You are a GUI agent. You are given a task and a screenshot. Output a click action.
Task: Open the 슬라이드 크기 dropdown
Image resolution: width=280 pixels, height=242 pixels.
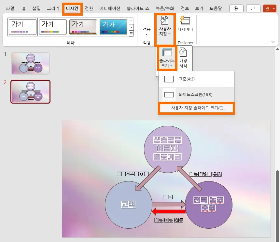pos(167,58)
